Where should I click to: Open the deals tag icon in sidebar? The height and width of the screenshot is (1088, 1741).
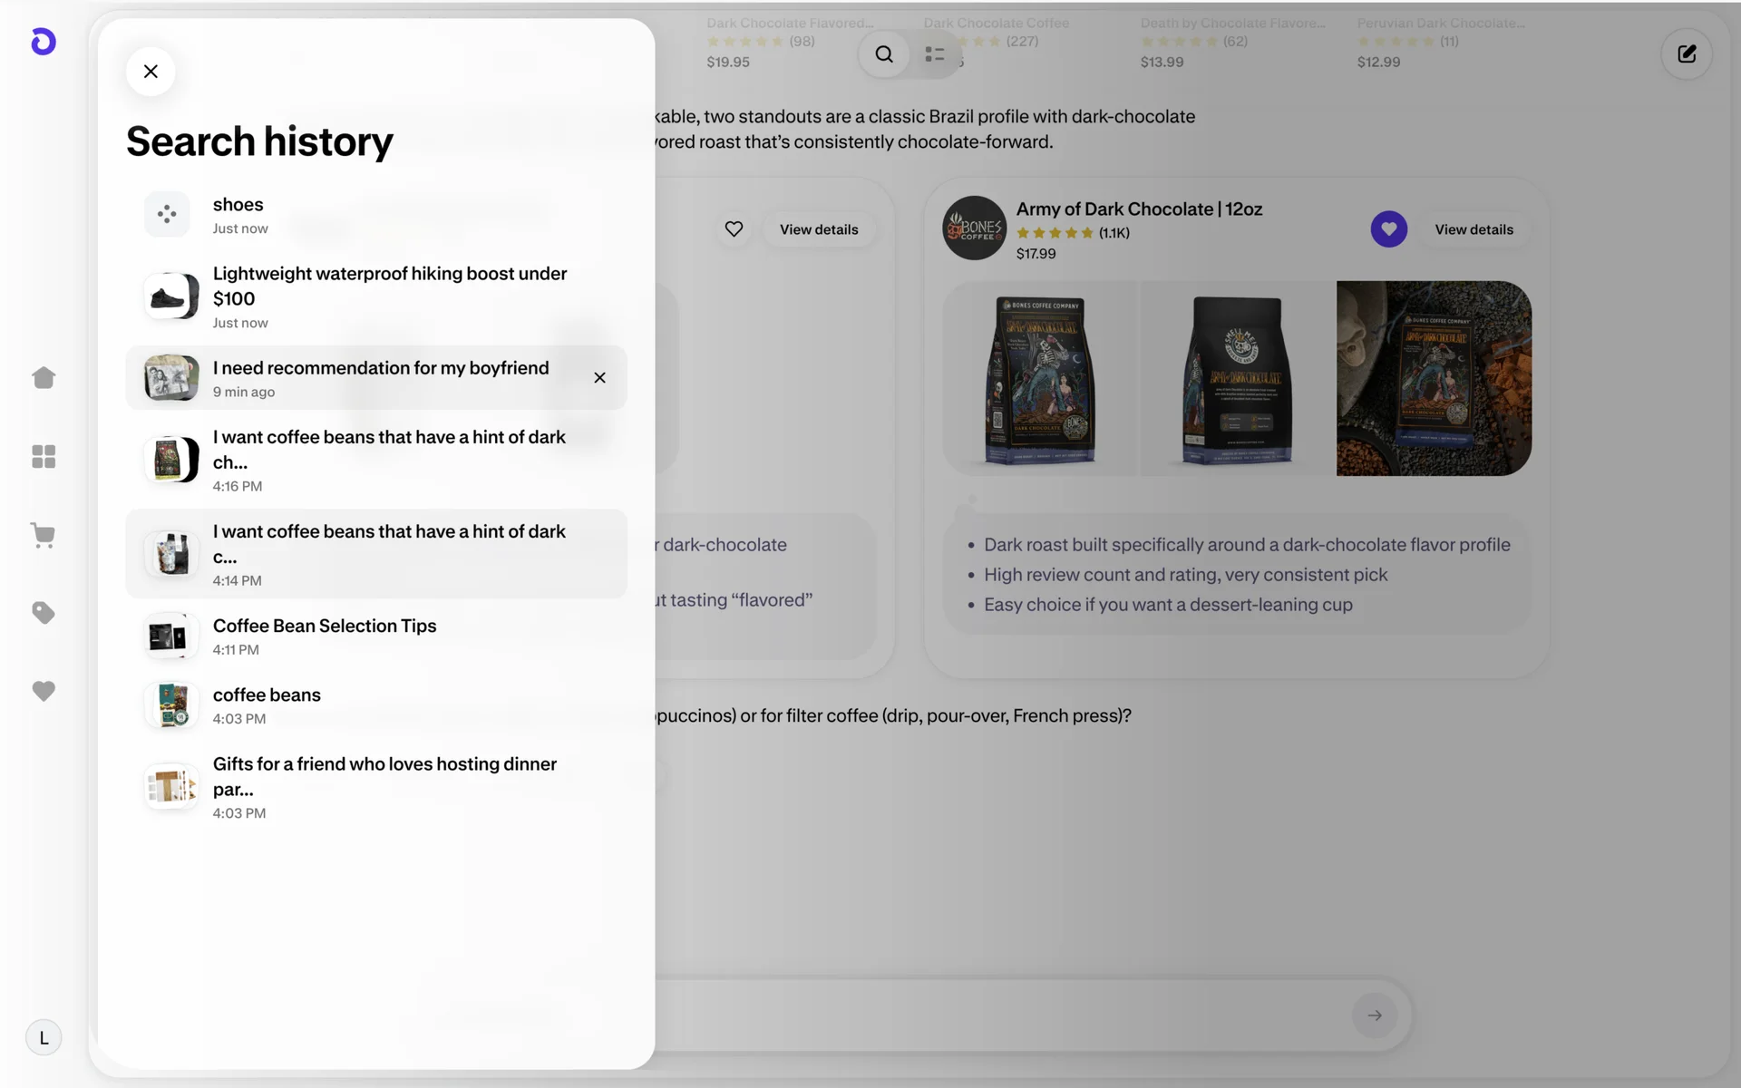pos(44,613)
